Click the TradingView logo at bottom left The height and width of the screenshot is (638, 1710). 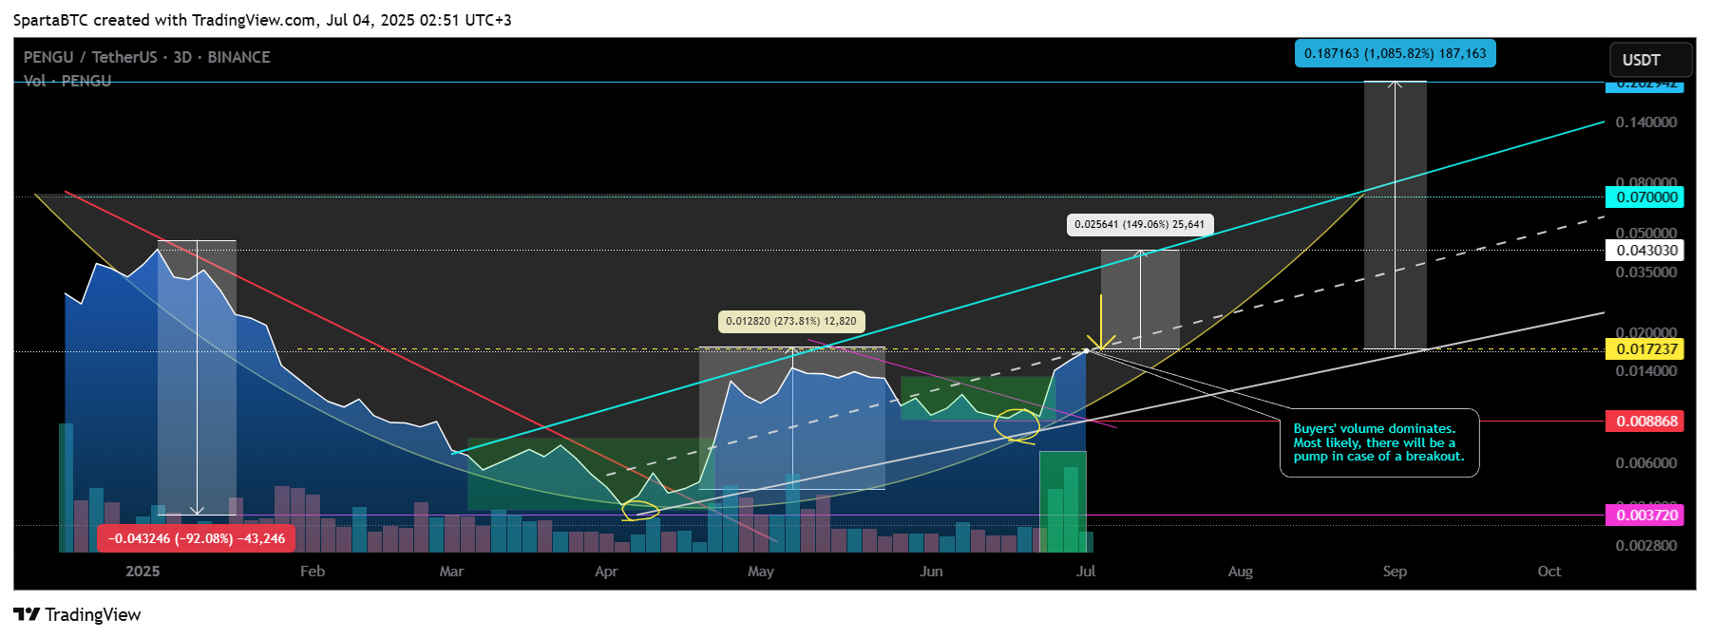[77, 614]
